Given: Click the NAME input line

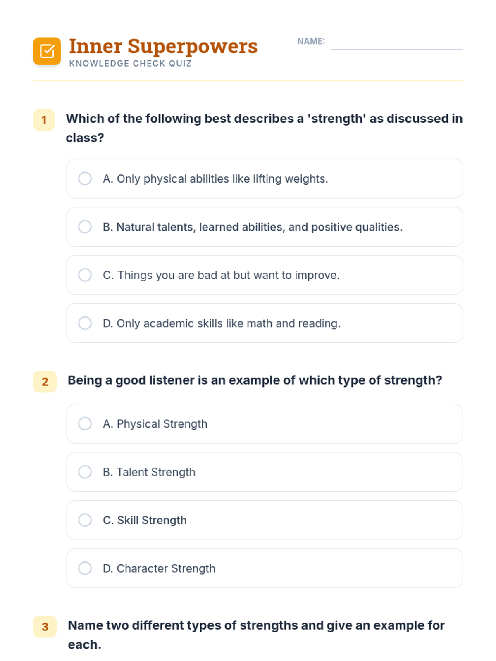Looking at the screenshot, I should pos(396,43).
